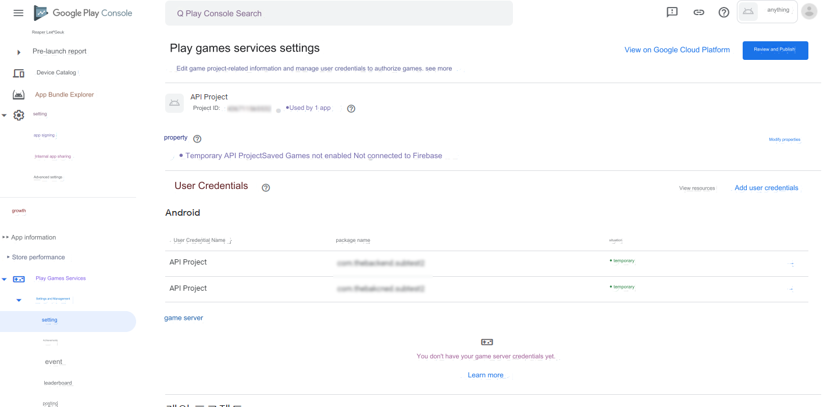Open the hamburger navigation menu

[19, 13]
